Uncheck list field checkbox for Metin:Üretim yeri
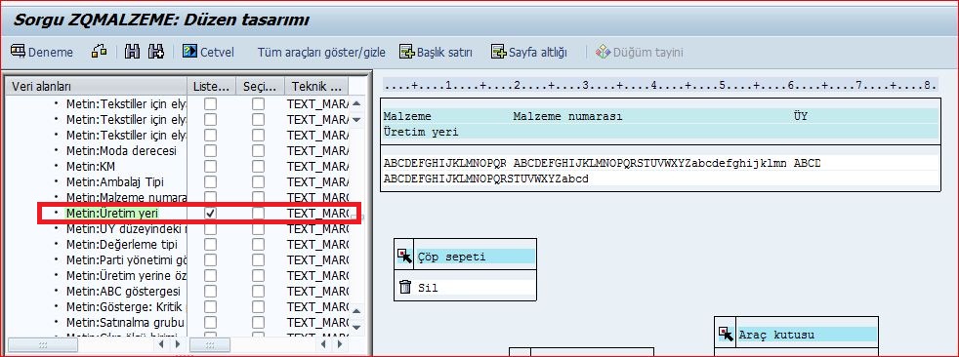This screenshot has width=959, height=357. [210, 214]
